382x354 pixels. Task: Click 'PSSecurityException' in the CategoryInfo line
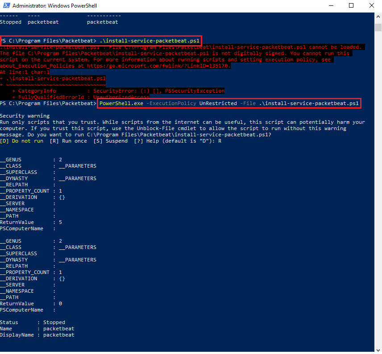click(195, 91)
